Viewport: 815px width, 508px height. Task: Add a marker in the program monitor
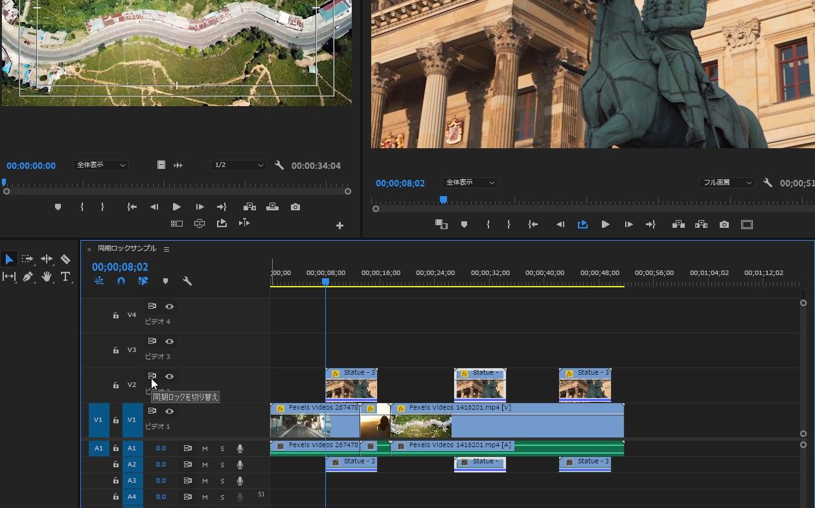pyautogui.click(x=463, y=225)
